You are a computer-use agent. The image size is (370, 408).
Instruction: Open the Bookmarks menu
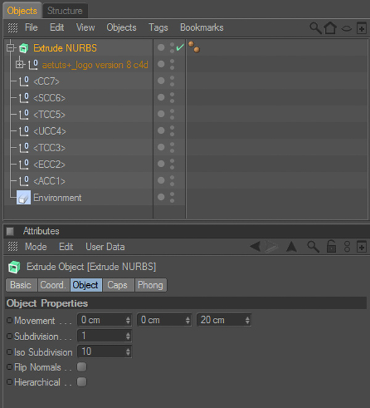[202, 28]
